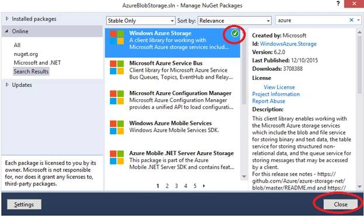The image size is (364, 217).
Task: Close the dialog with the red X
Action: point(354,3)
